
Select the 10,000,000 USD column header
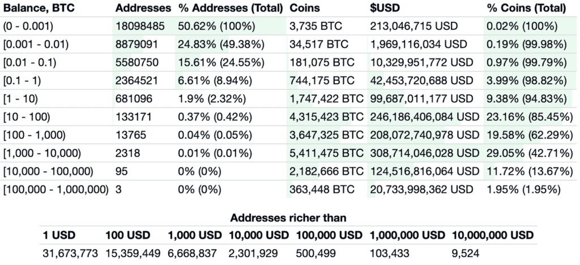pos(493,234)
